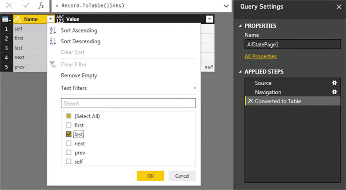Click the Value column header

click(135, 19)
